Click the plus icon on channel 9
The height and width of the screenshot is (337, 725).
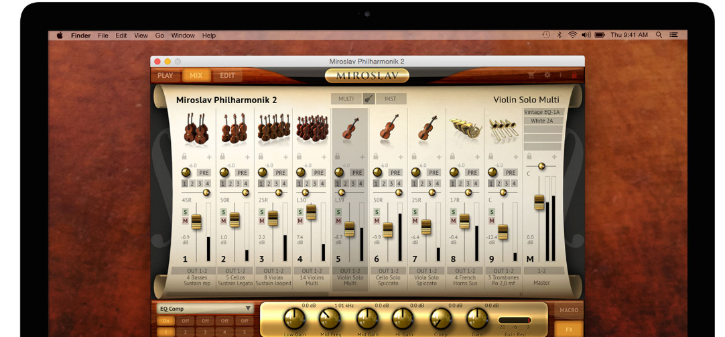516,157
